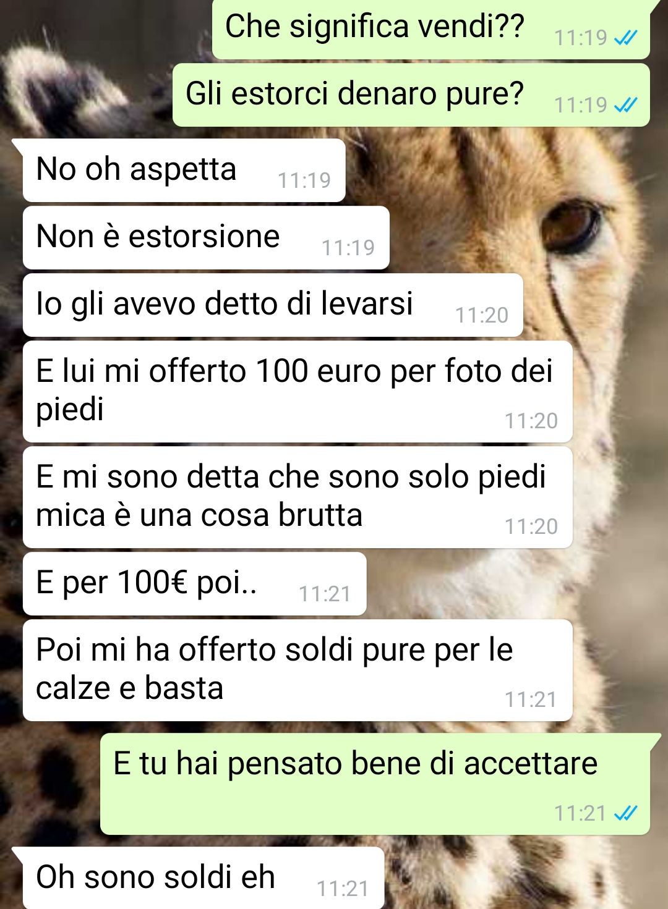Tap the message 'E per 100€ poi..'

click(195, 584)
